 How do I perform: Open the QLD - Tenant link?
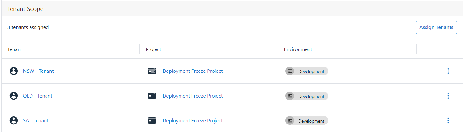pos(38,96)
